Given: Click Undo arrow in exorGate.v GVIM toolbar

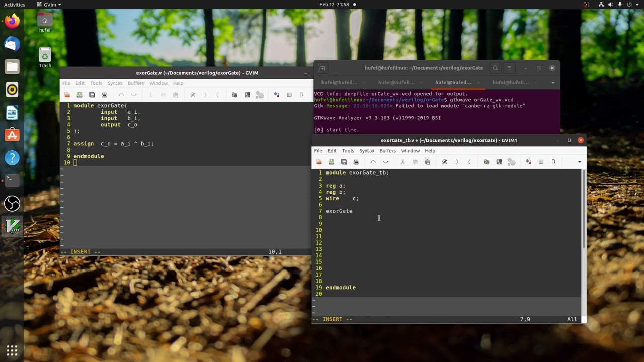Looking at the screenshot, I should pos(121,95).
